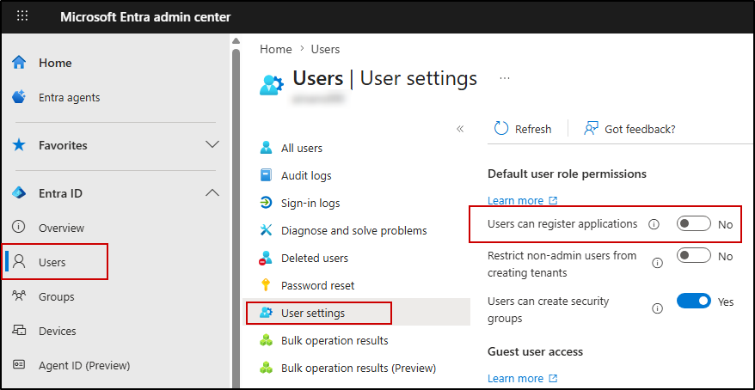The height and width of the screenshot is (390, 755).
Task: Click the Favorites star icon
Action: coord(19,145)
